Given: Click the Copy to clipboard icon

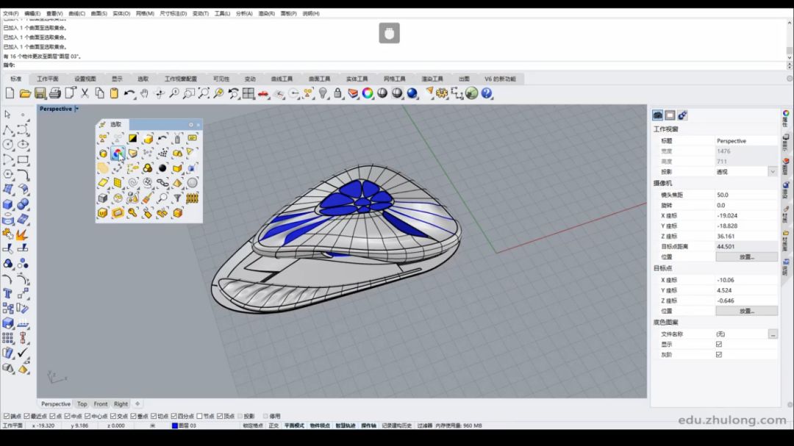Looking at the screenshot, I should (x=100, y=93).
